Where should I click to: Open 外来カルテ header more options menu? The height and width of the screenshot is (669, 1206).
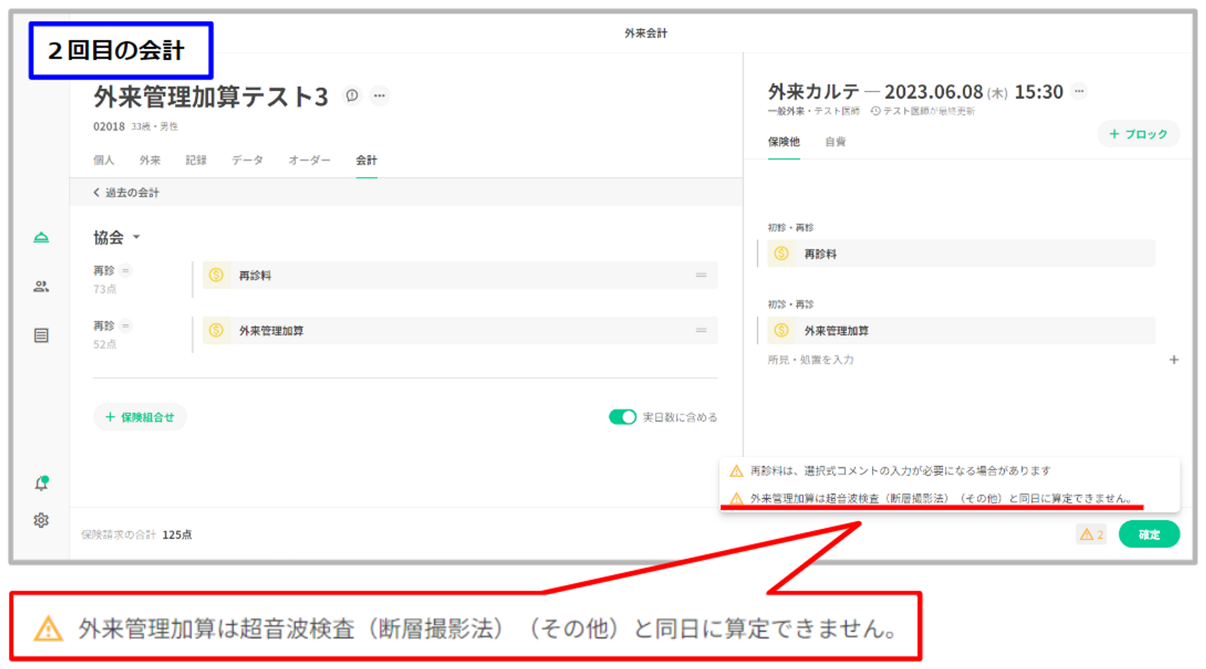click(1079, 92)
